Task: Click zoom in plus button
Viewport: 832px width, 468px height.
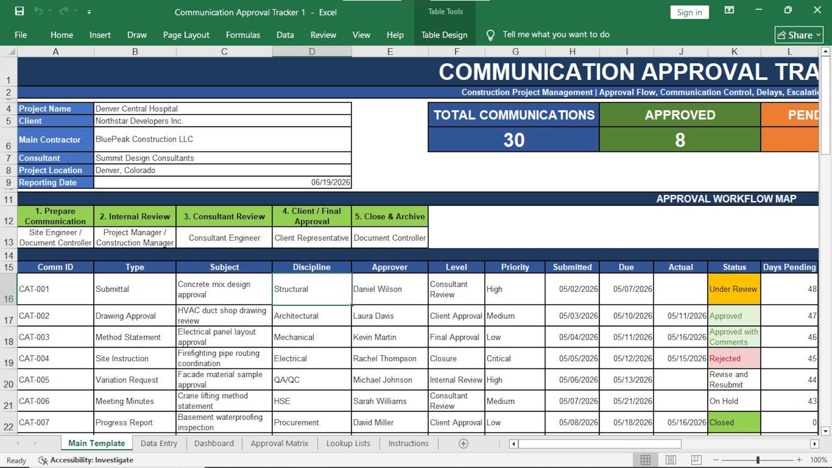Action: tap(799, 460)
